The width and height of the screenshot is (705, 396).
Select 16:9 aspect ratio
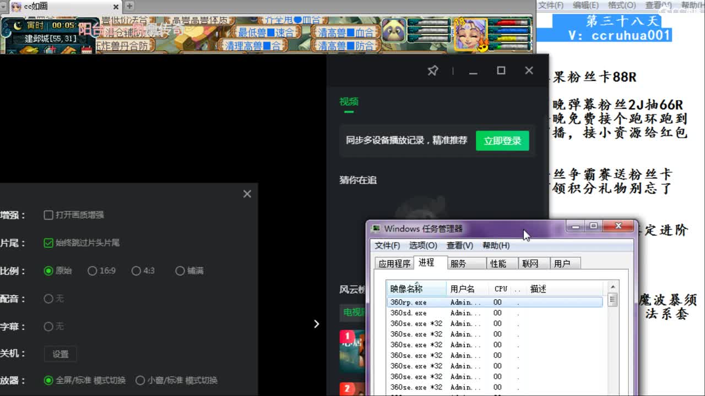point(92,271)
